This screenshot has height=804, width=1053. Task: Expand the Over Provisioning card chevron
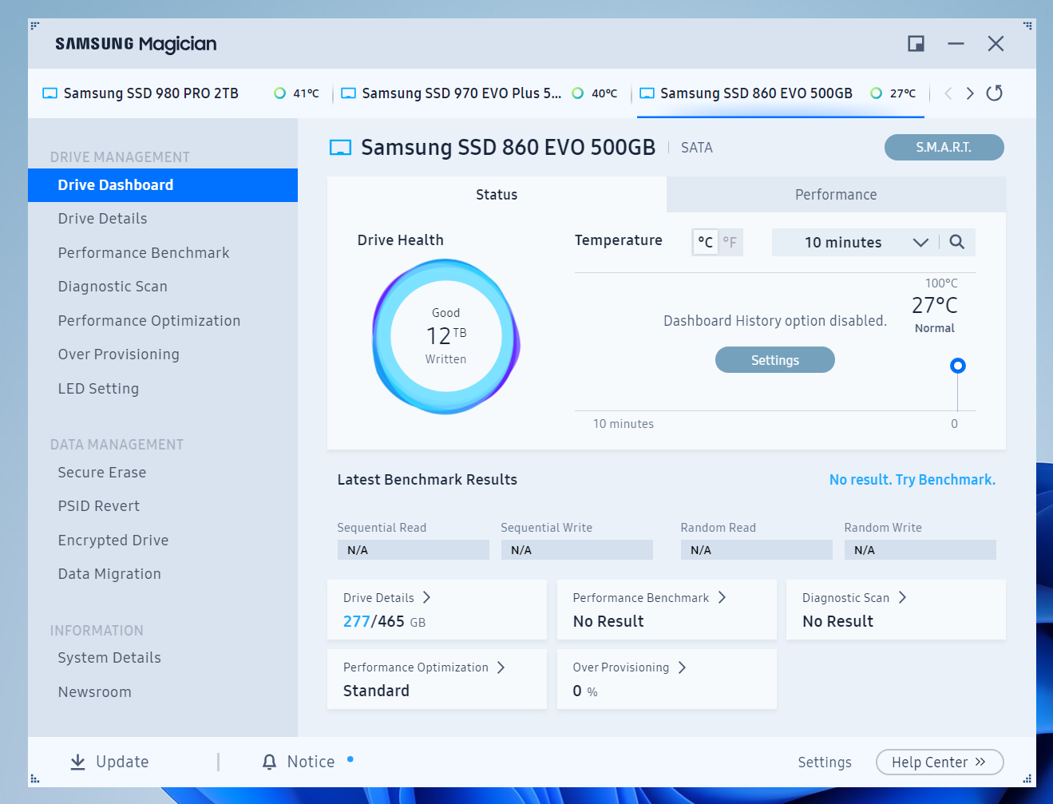click(682, 667)
